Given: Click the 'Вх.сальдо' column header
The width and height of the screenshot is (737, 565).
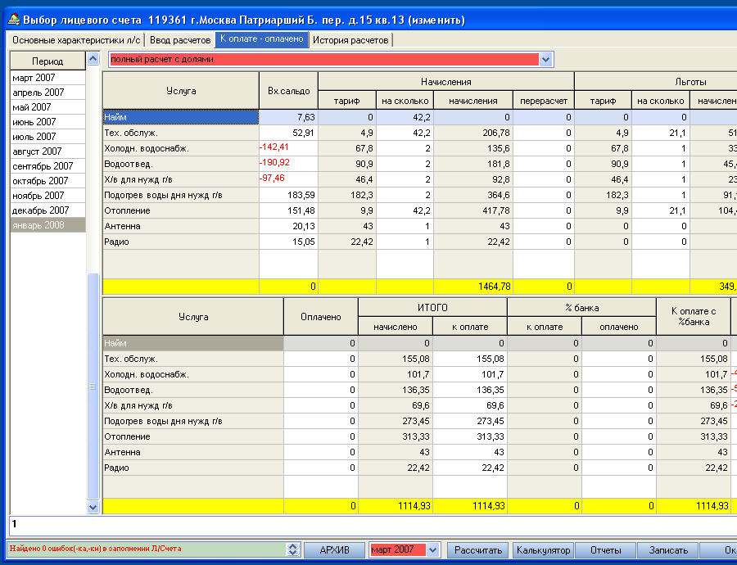Looking at the screenshot, I should click(288, 91).
